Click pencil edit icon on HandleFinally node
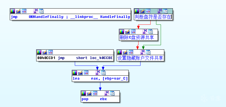This screenshot has height=107, width=226. pyautogui.click(x=18, y=11)
